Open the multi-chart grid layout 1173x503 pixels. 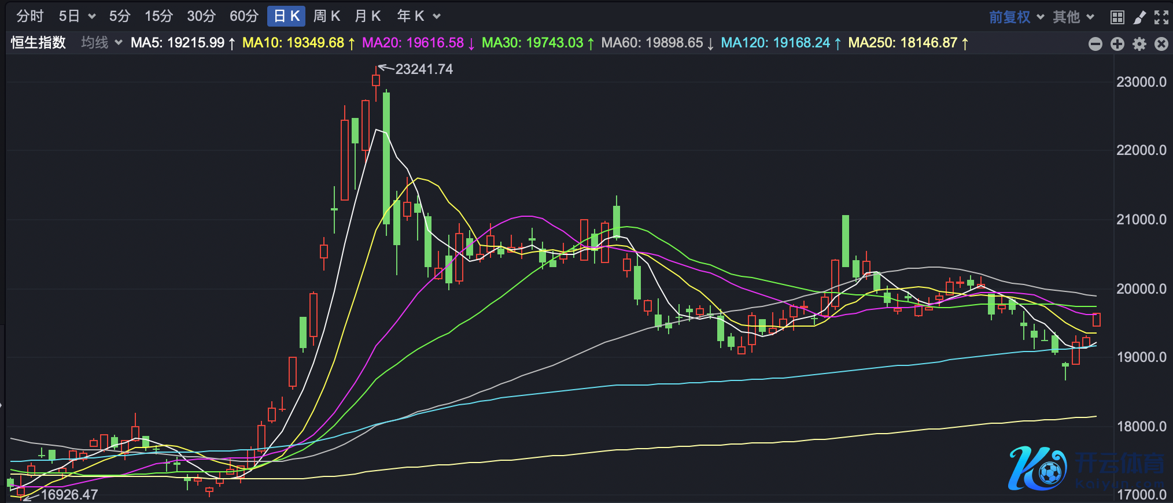coord(1117,17)
